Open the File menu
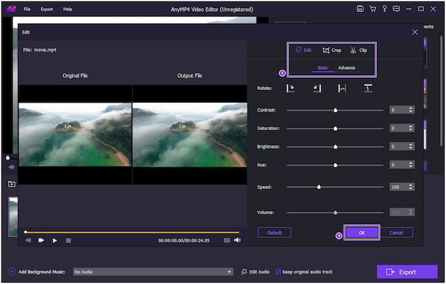Viewport: 446px width, 284px height. tap(27, 9)
